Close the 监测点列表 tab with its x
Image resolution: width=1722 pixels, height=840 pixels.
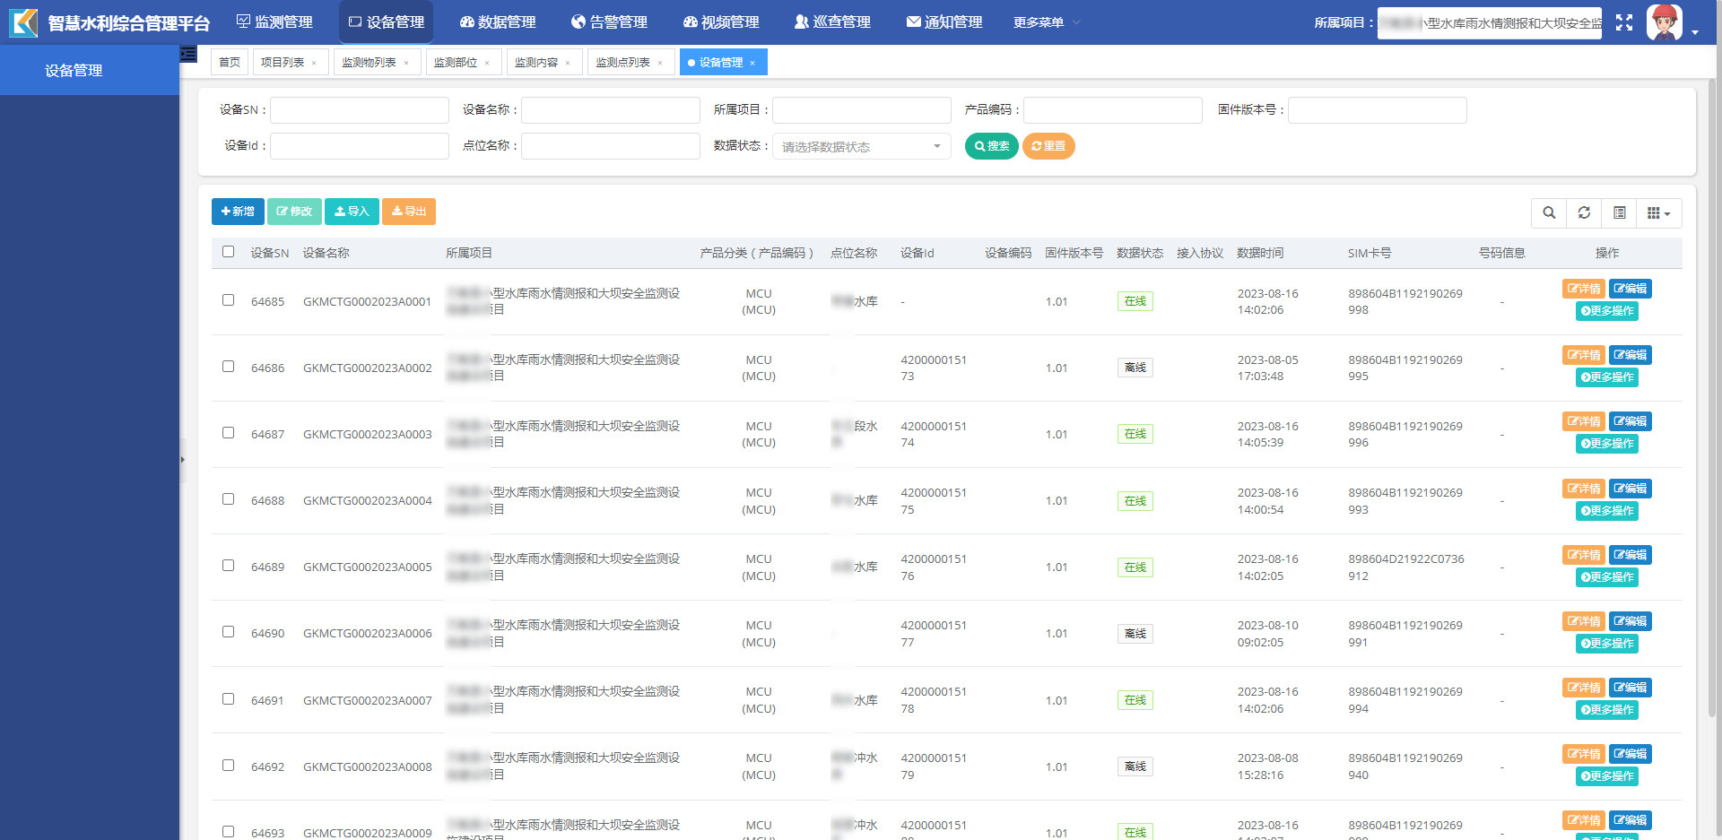660,63
